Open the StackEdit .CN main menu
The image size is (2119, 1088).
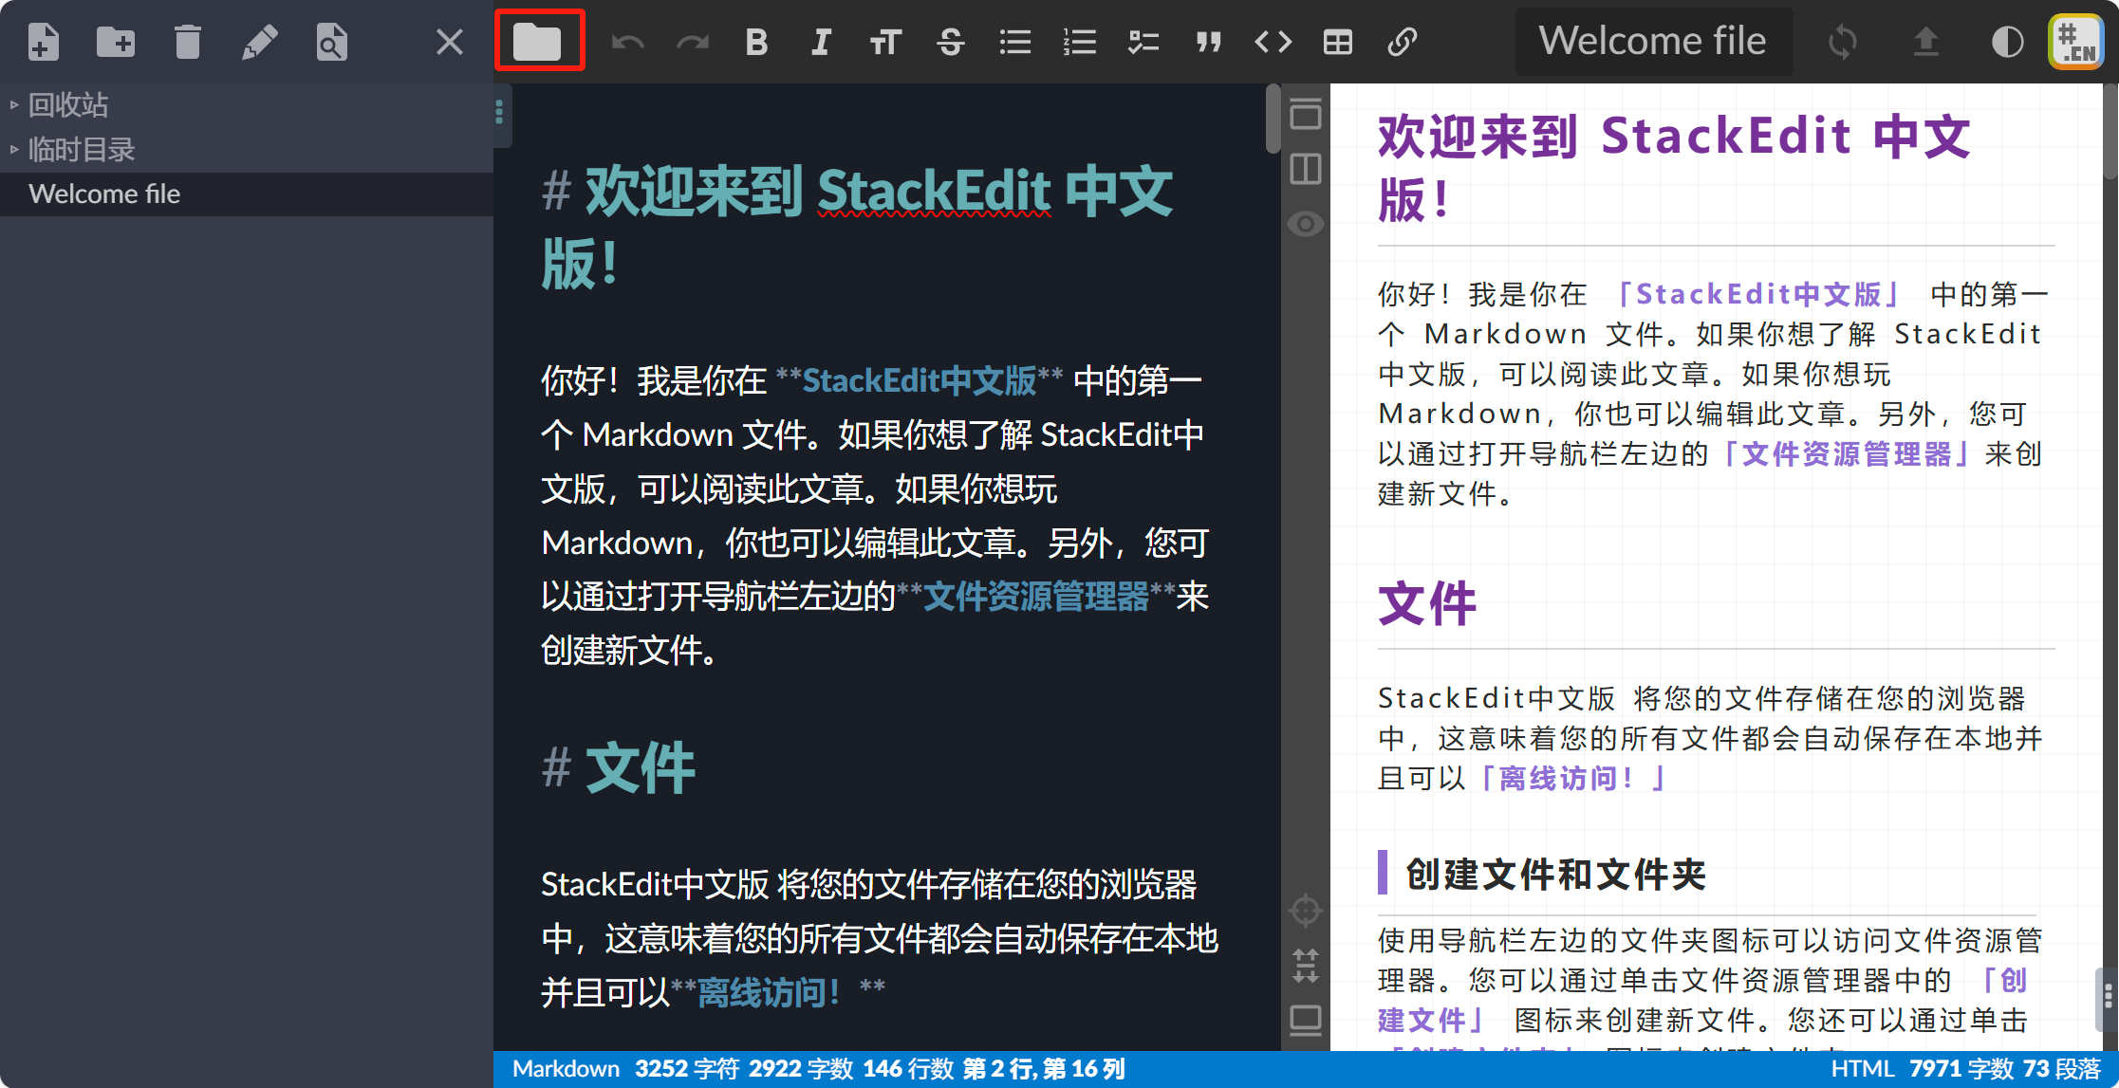coord(2075,41)
